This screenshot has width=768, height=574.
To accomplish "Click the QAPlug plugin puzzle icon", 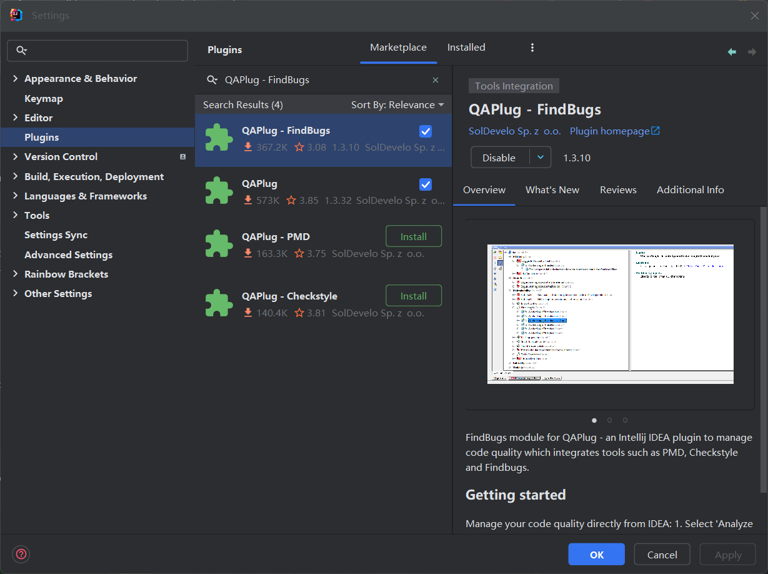I will click(219, 191).
